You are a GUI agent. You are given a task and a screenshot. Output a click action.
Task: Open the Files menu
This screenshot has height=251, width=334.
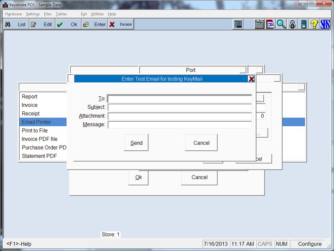(x=48, y=14)
